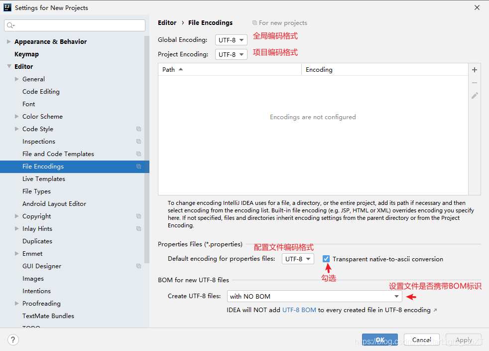
Task: Open the Project Encoding dropdown
Action: click(x=231, y=54)
